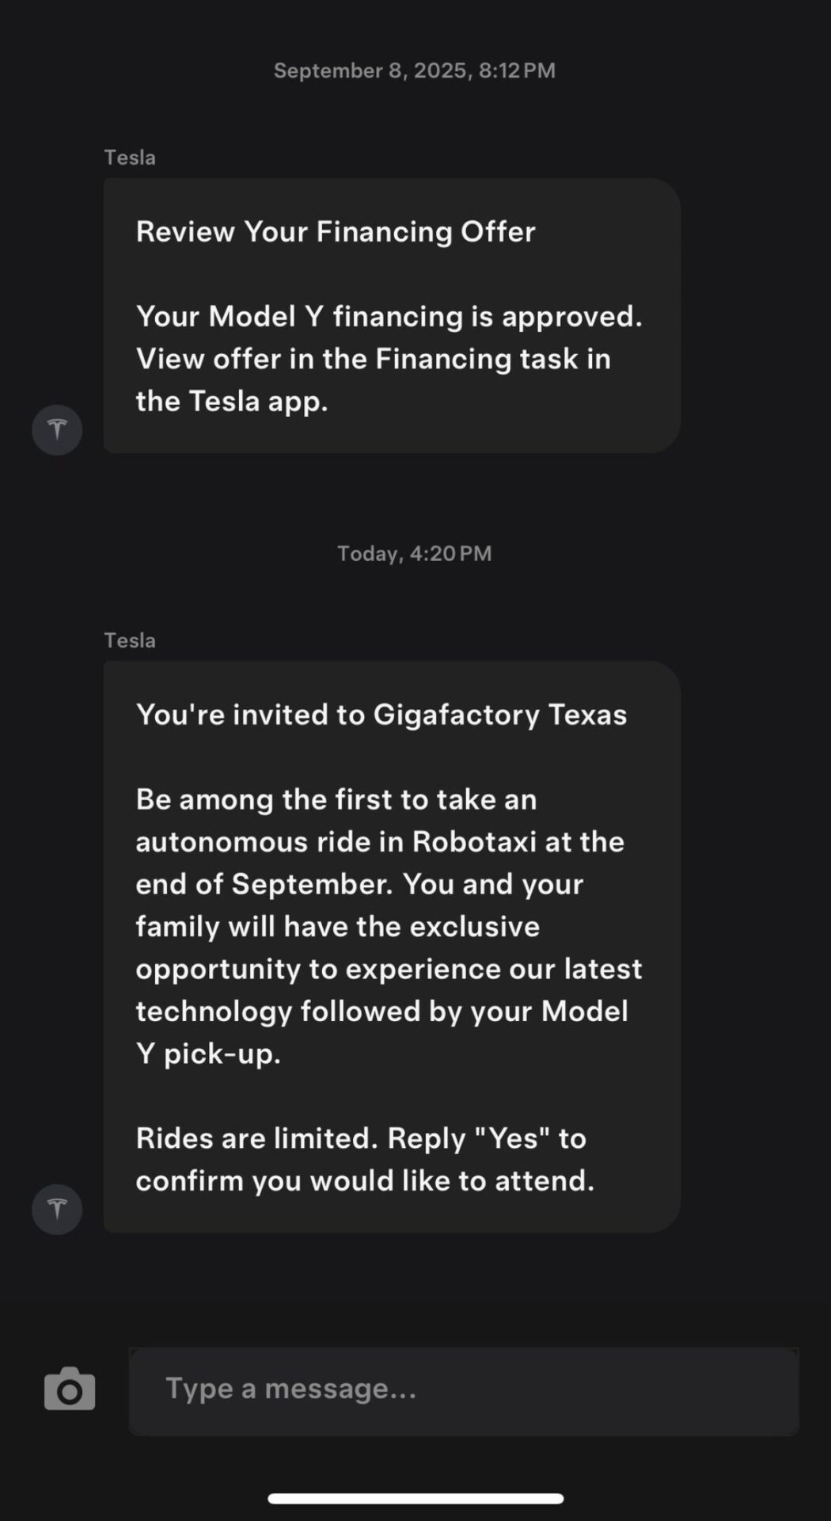
Task: Click the Tesla sender name above Gigafactory invite
Action: pos(130,640)
